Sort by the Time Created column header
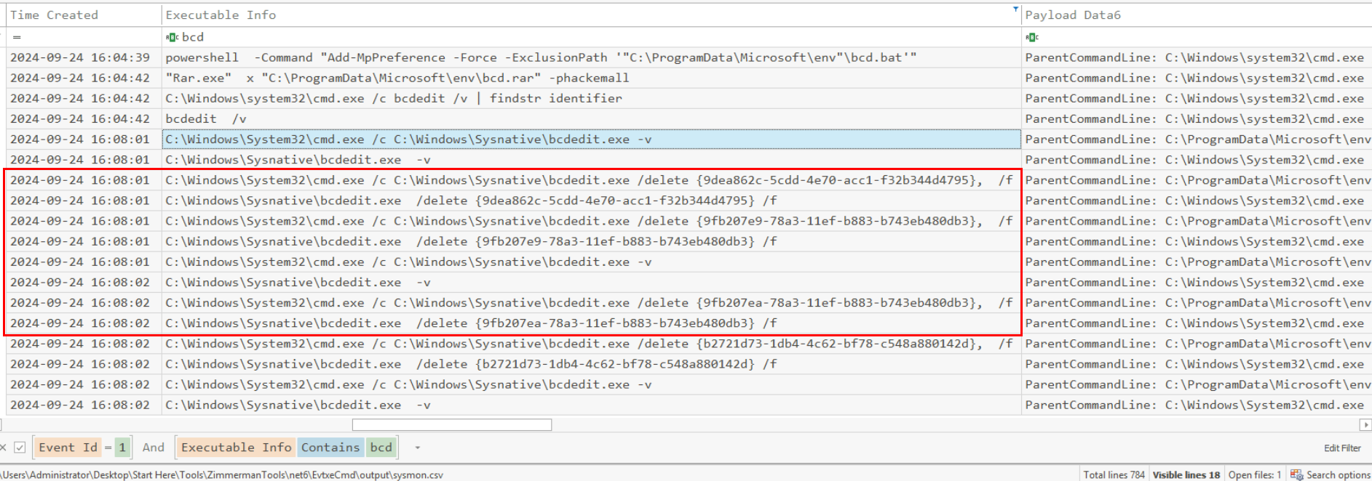Screen dimensions: 1372x481 83,15
